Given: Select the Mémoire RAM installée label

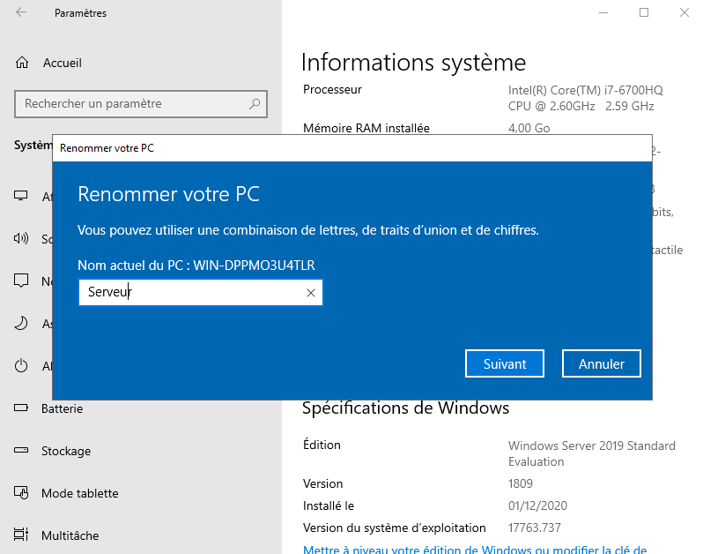Looking at the screenshot, I should (366, 129).
